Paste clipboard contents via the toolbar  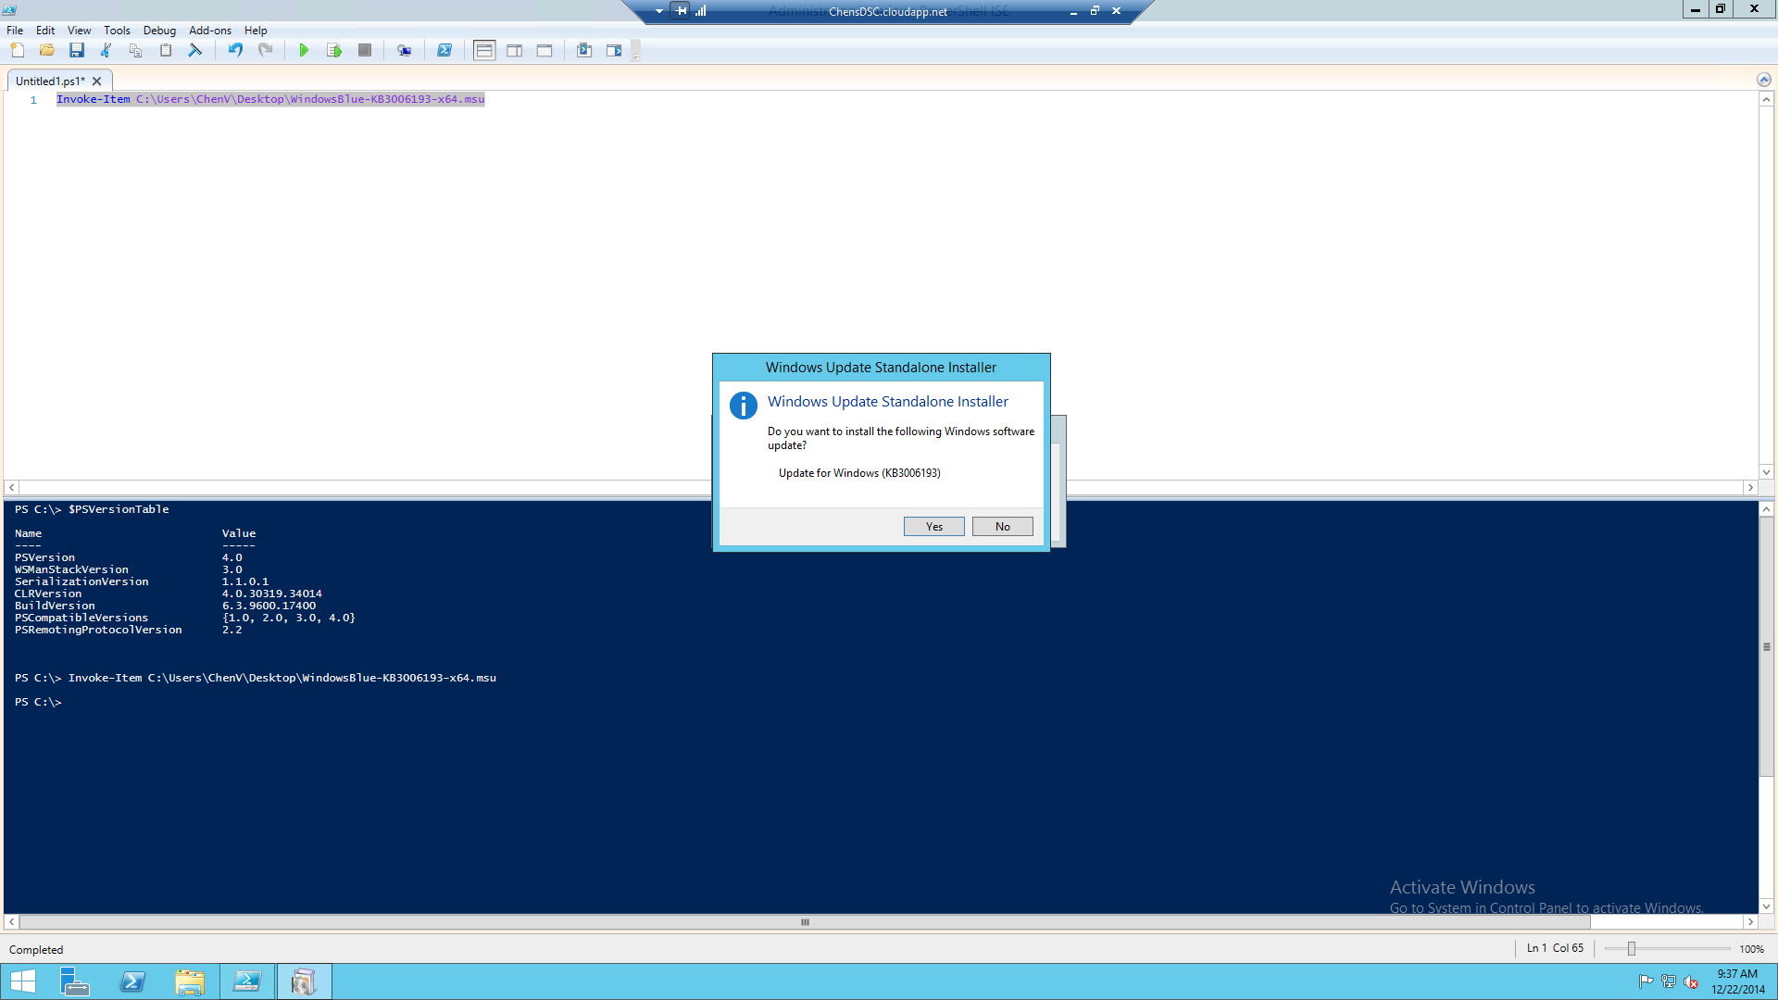tap(166, 50)
